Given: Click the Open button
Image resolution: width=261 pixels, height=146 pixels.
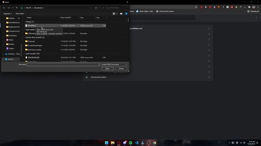Looking at the screenshot, I should (107, 69).
